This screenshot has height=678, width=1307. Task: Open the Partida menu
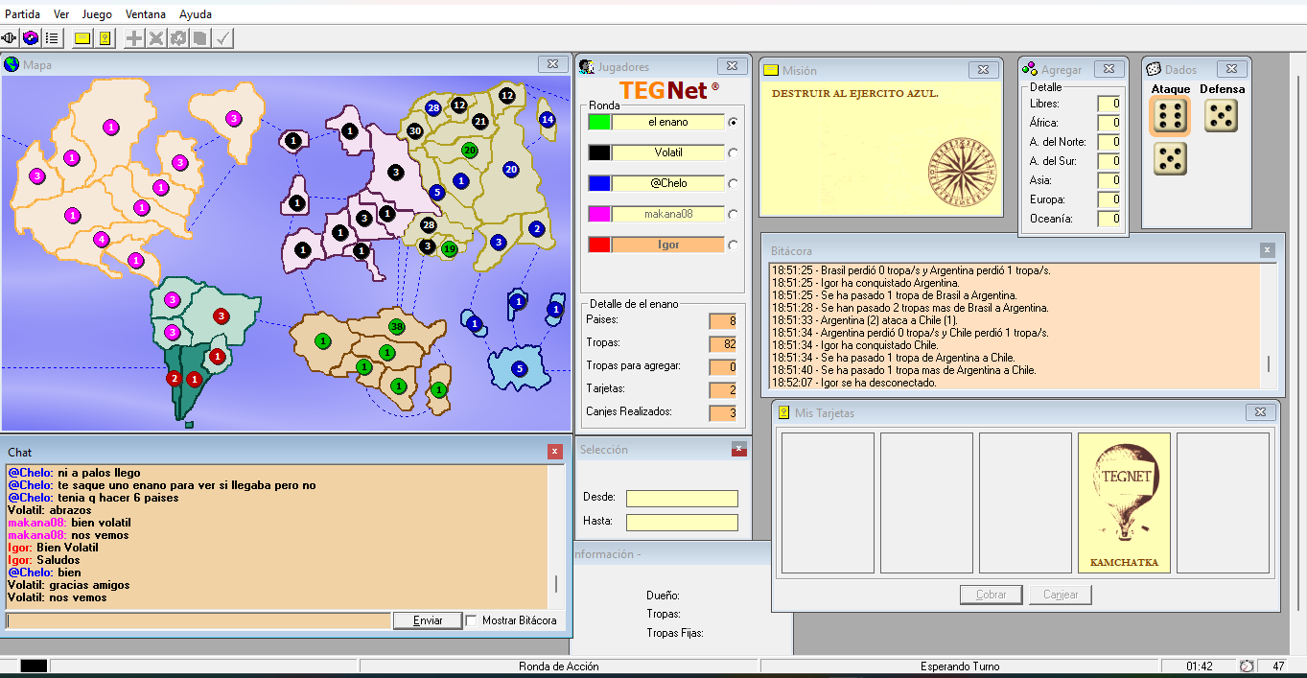(x=23, y=14)
